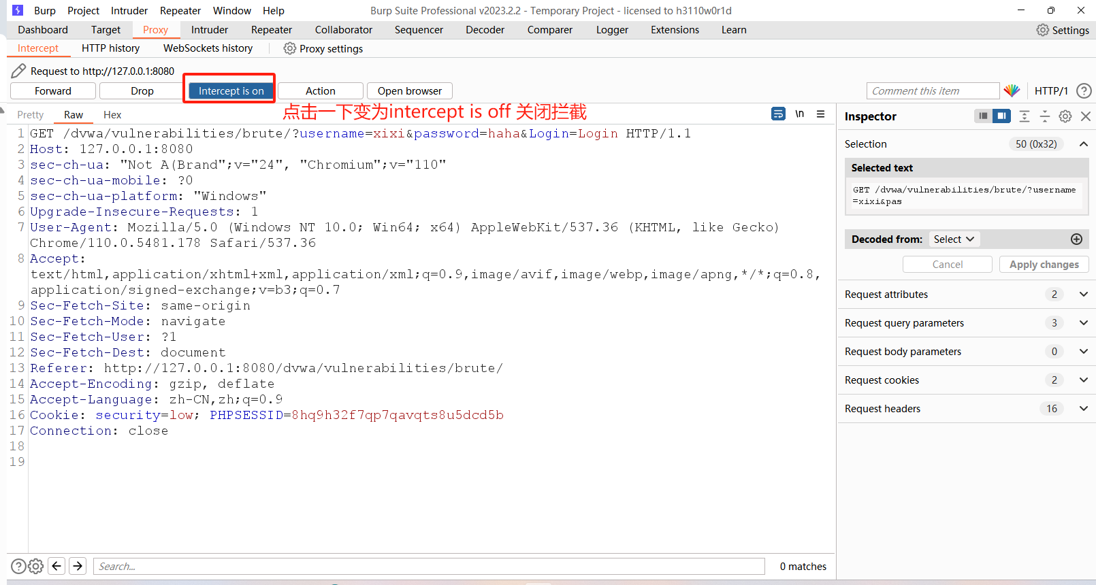Image resolution: width=1096 pixels, height=585 pixels.
Task: Switch to the Logger tab
Action: pyautogui.click(x=612, y=30)
